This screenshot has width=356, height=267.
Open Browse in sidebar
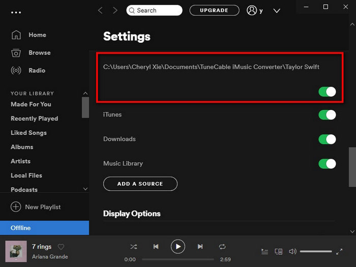coord(40,53)
